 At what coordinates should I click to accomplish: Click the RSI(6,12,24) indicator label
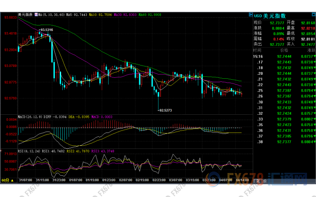[x=28, y=151]
